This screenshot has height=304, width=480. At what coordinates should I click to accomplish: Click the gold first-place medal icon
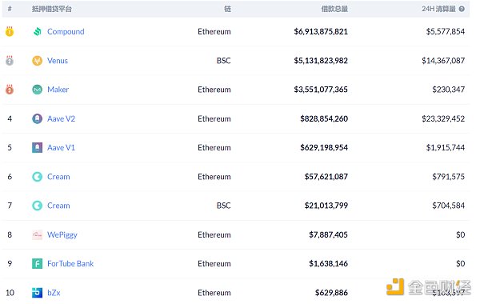[10, 31]
